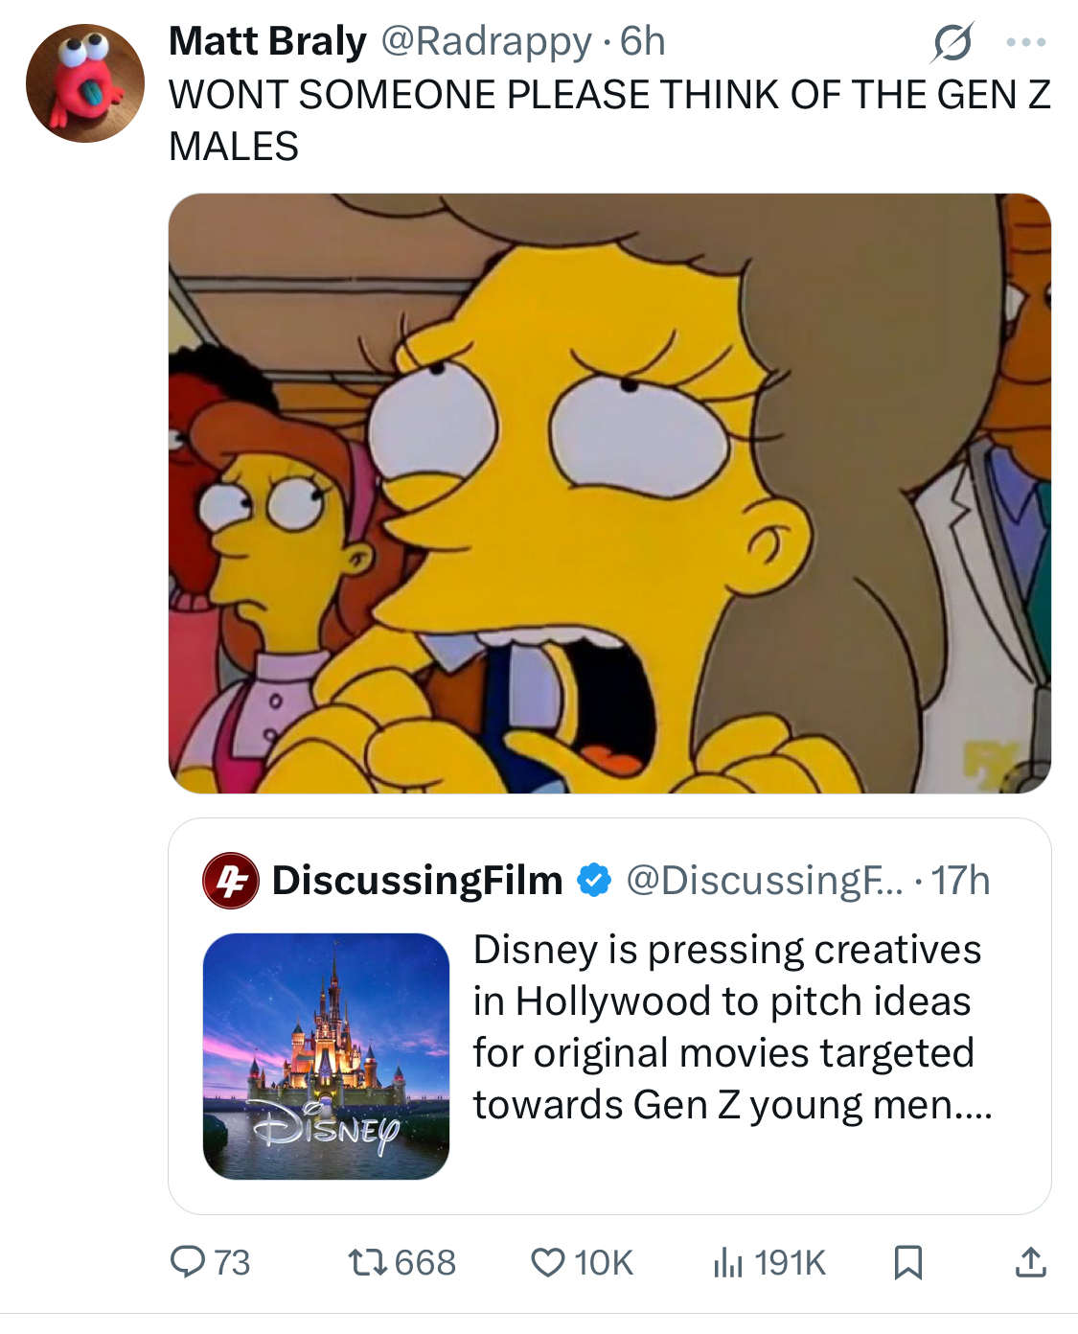Open the three-dot more options menu
Viewport: 1078px width, 1334px height.
1026,42
